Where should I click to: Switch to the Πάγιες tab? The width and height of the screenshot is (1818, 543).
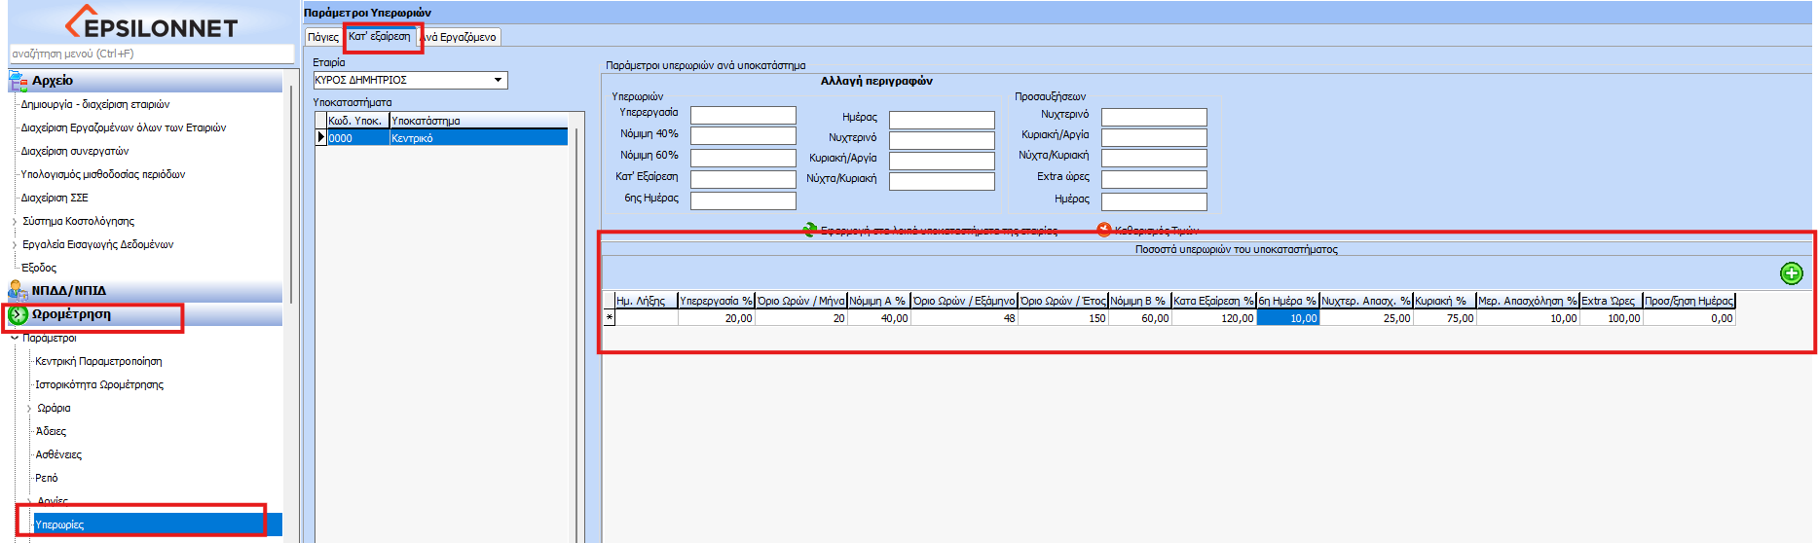click(x=323, y=37)
